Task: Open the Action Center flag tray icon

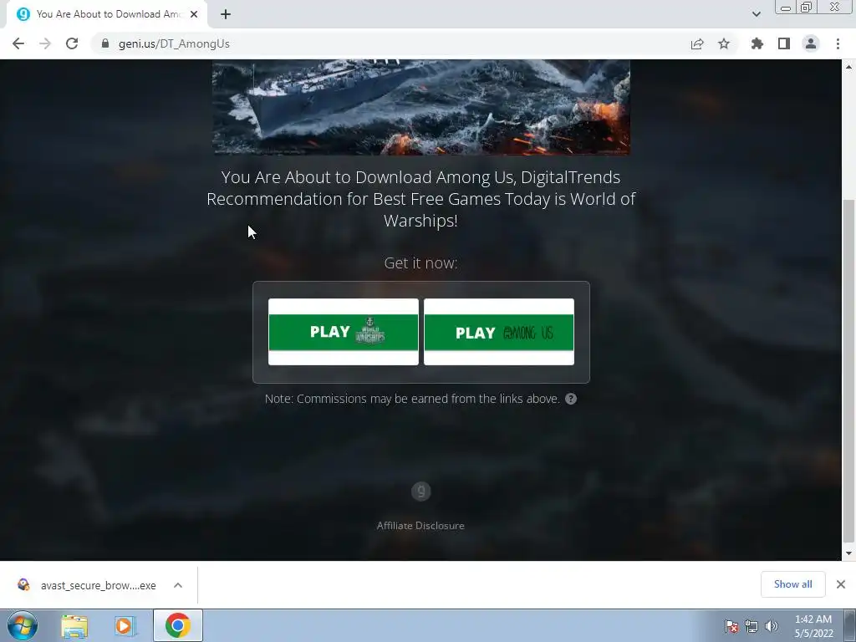Action: 731,626
